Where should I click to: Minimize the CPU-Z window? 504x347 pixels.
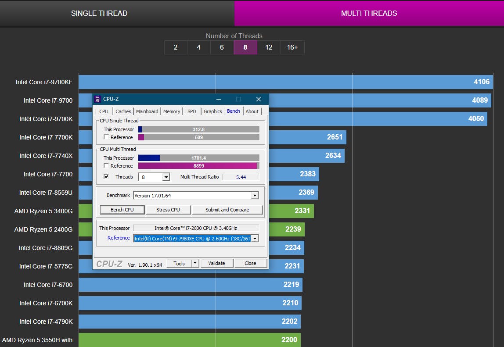click(219, 99)
